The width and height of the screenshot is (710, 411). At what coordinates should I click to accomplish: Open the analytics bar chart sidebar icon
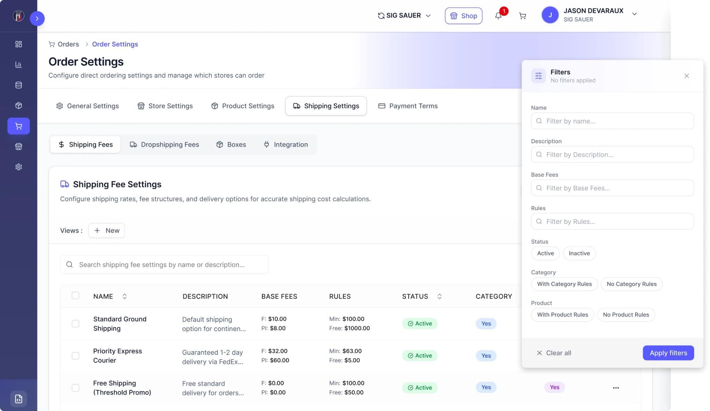pyautogui.click(x=19, y=65)
